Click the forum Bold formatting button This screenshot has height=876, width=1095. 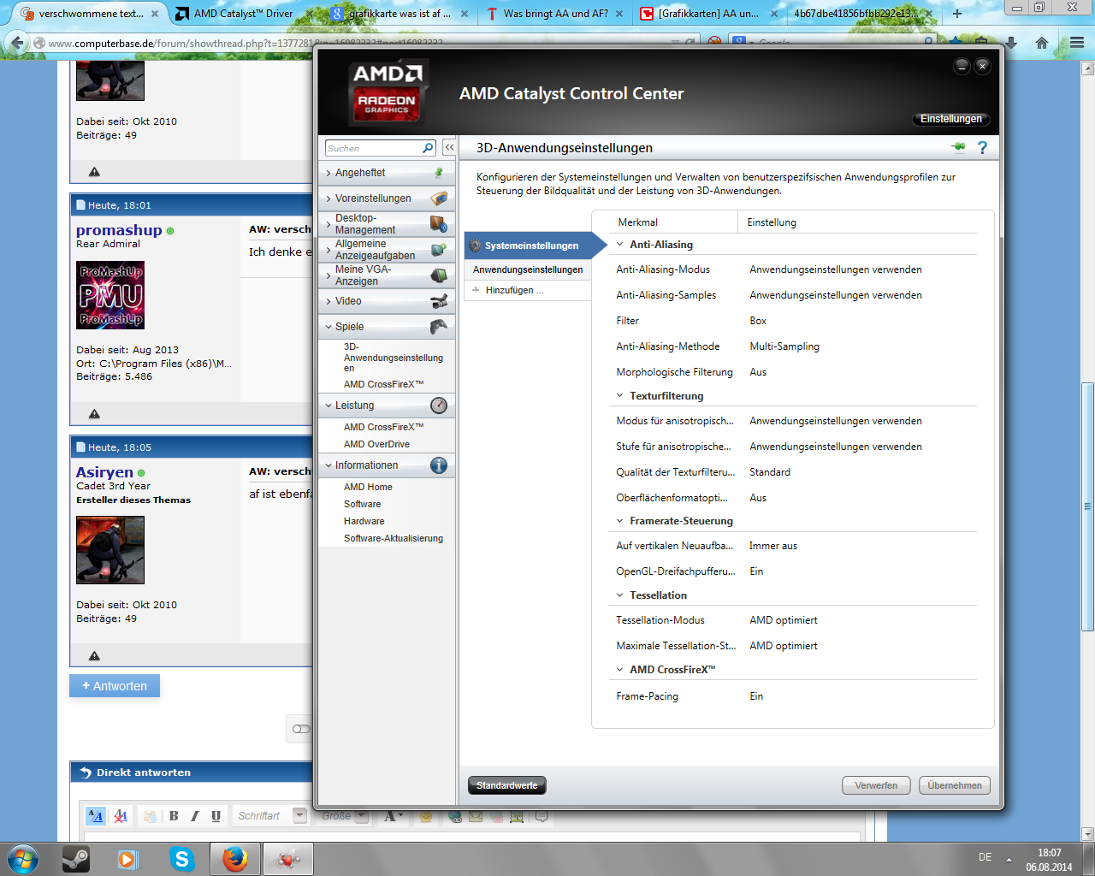pos(174,816)
